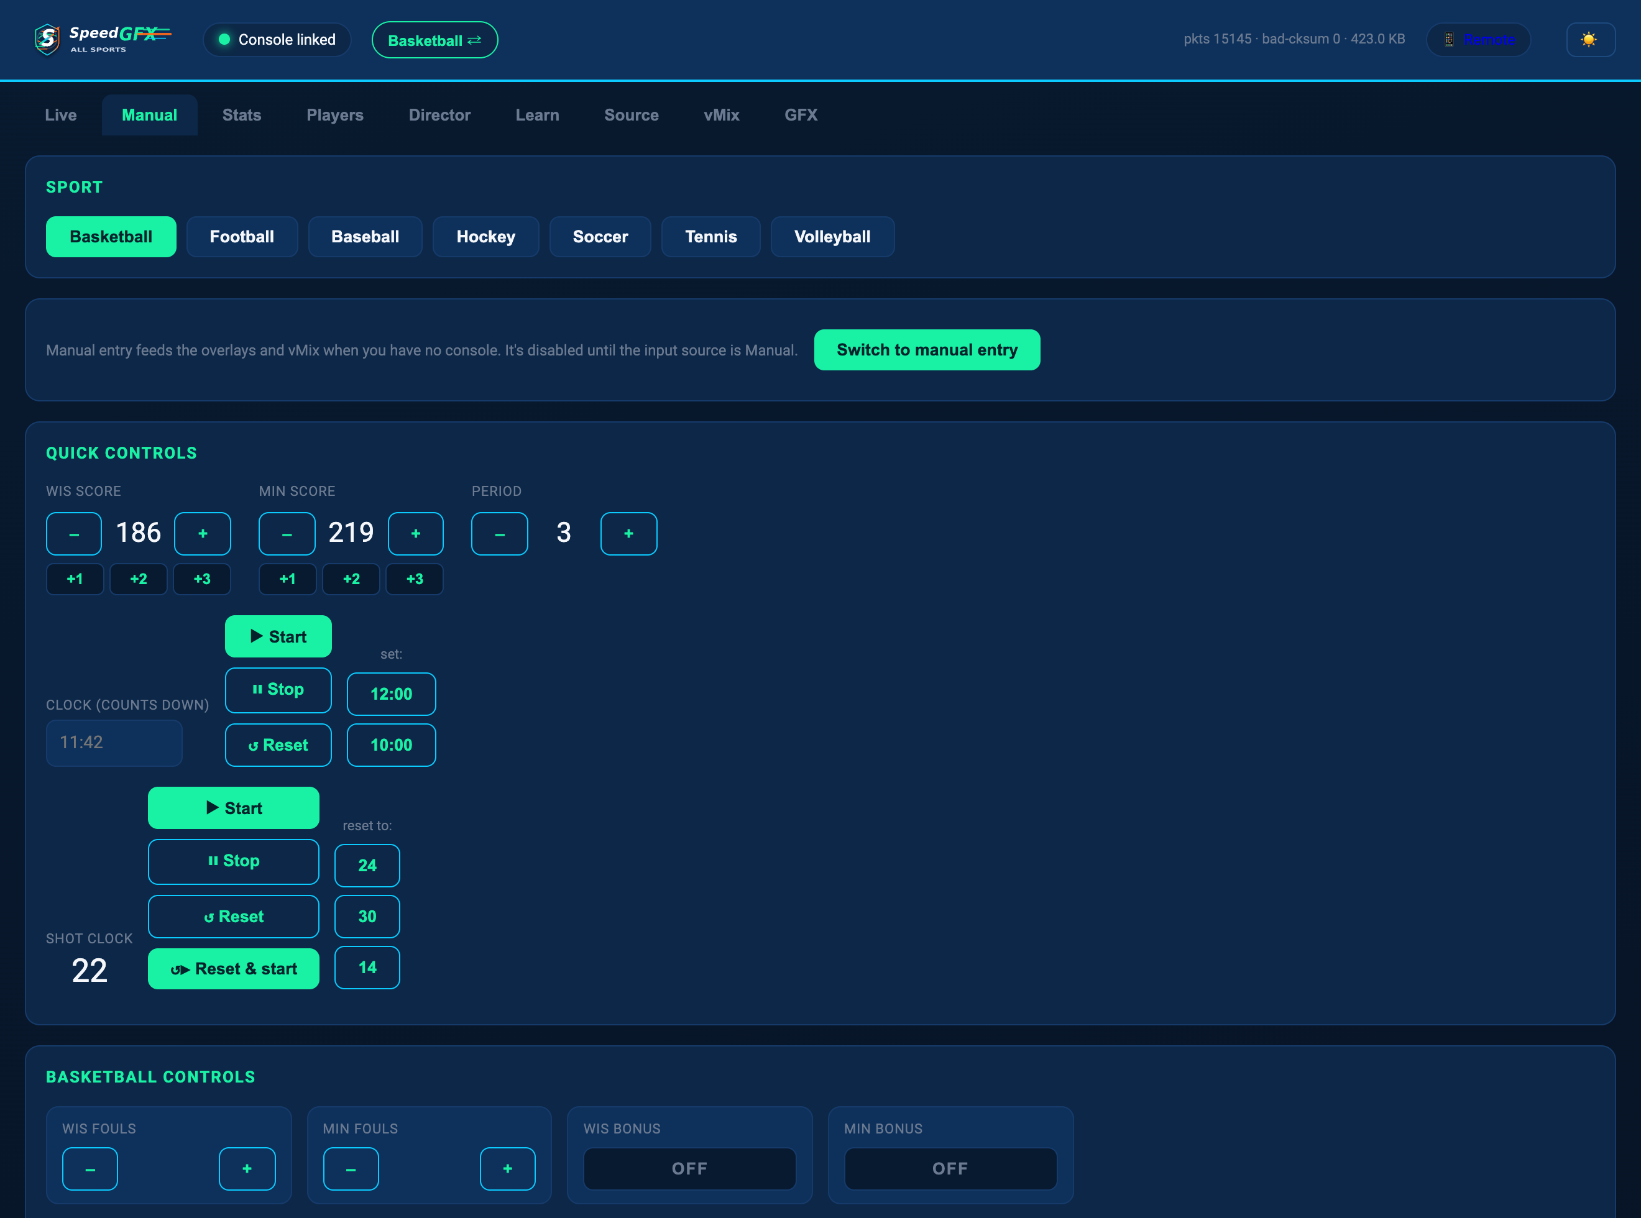Viewport: 1641px width, 1218px height.
Task: Click the clock input field showing 11:42
Action: click(114, 743)
